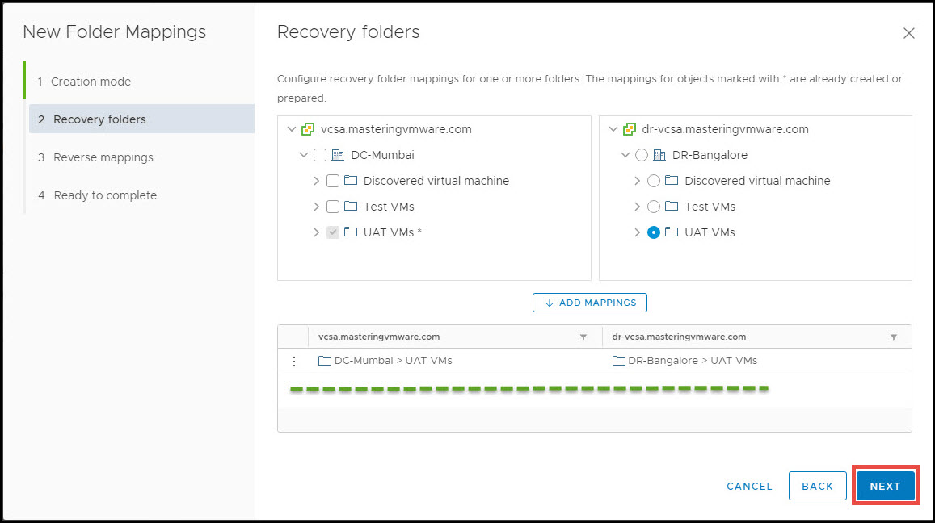This screenshot has width=935, height=523.
Task: Click the dr-vcsa.masteringvmware.com vCenter icon
Action: tap(629, 129)
